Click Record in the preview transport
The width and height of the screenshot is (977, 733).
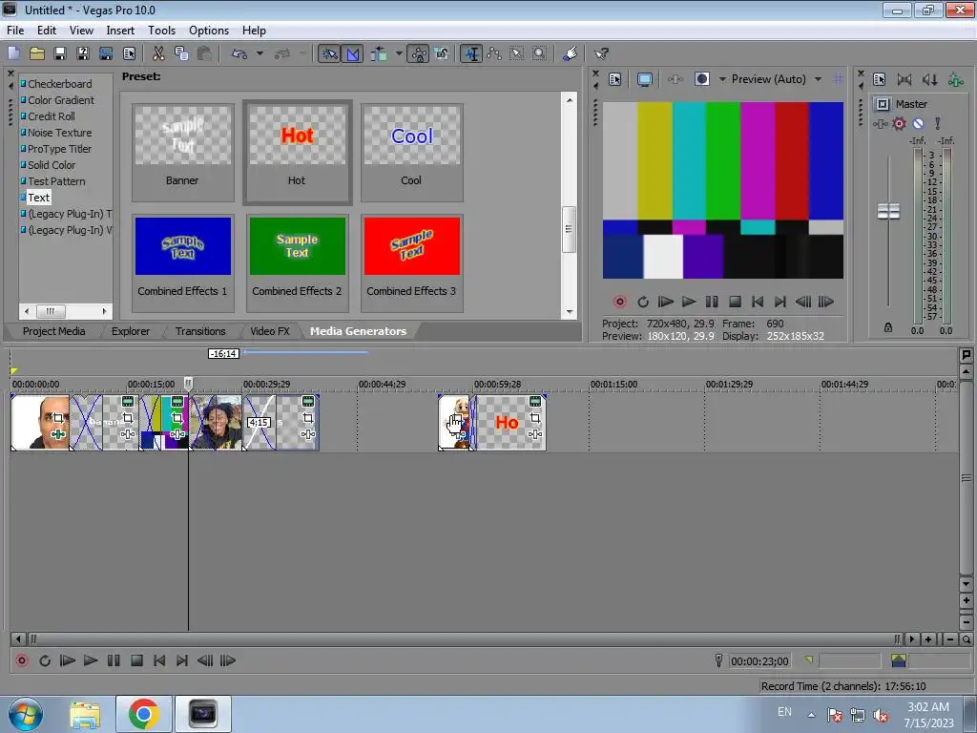click(620, 303)
